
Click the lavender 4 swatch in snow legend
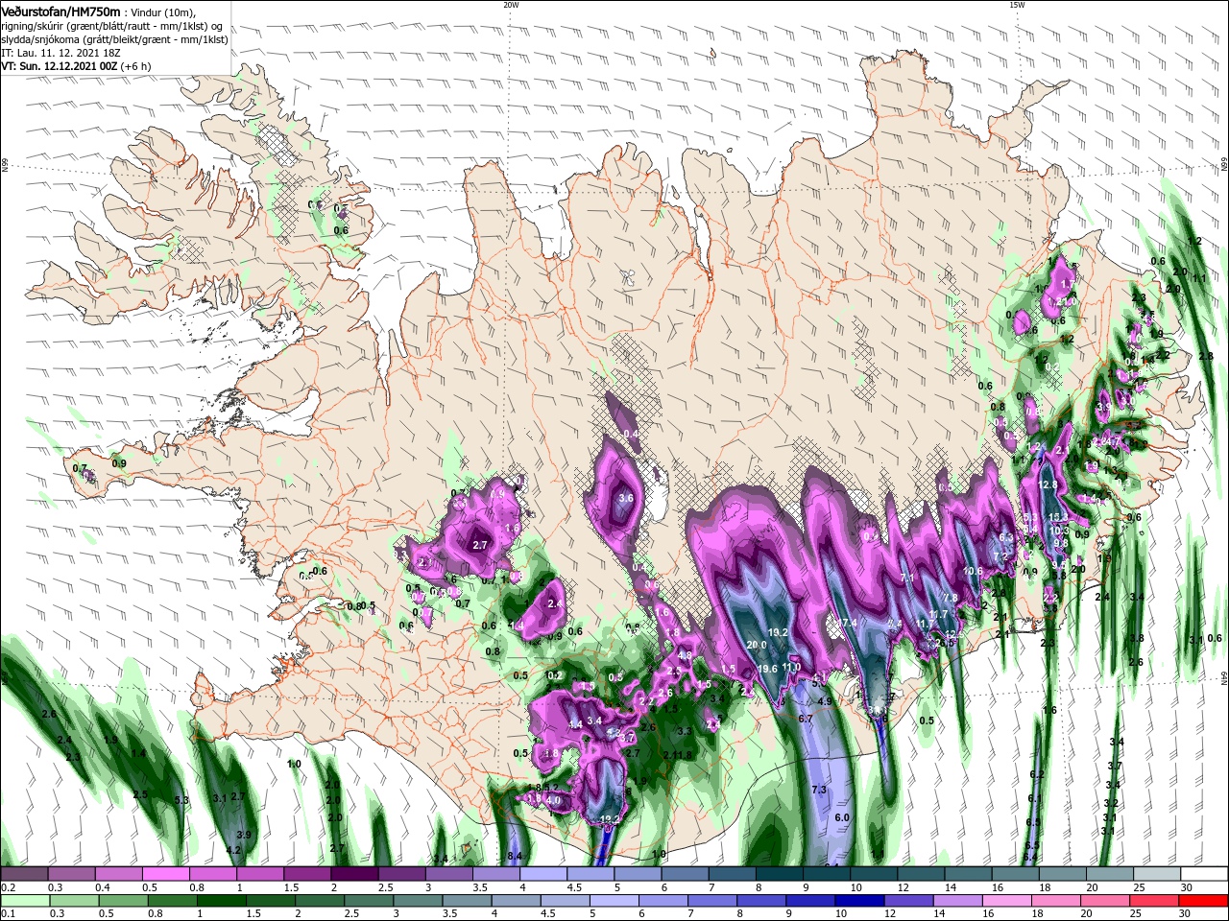point(543,874)
